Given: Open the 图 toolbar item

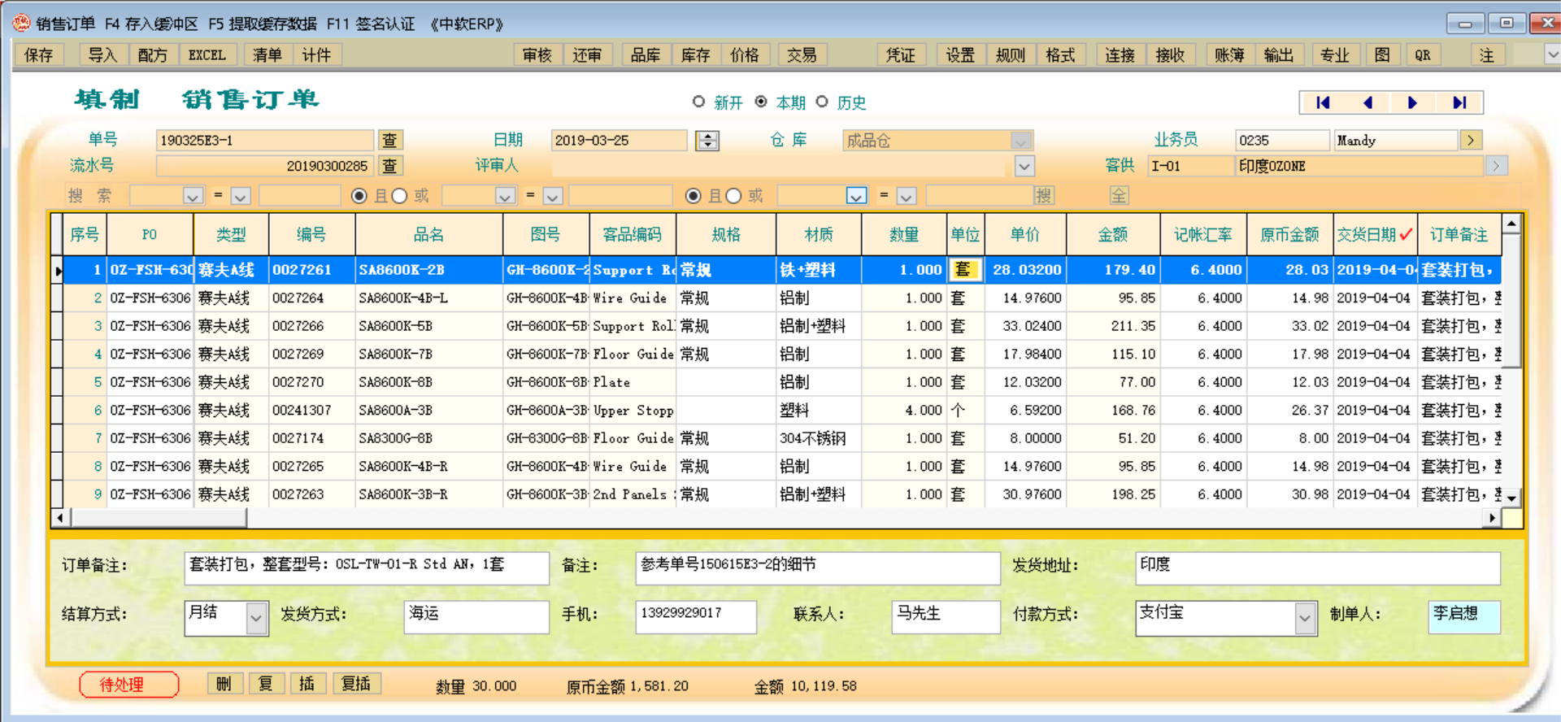Looking at the screenshot, I should 1382,55.
